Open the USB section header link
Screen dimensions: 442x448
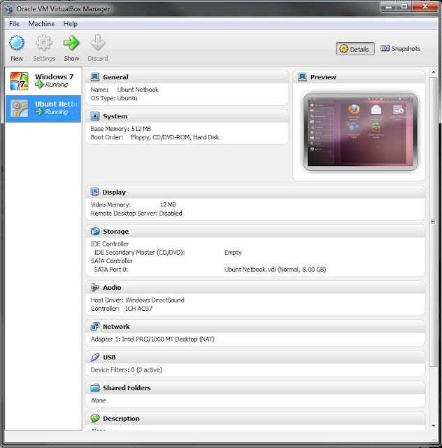(109, 357)
